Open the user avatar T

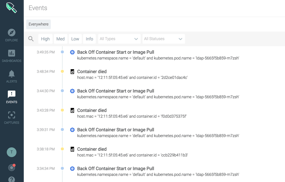(12, 152)
